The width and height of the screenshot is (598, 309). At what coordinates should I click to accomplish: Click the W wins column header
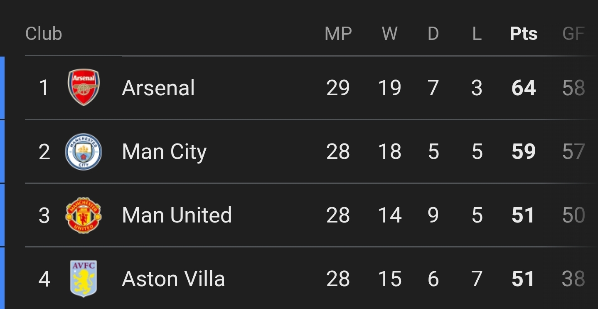click(390, 34)
